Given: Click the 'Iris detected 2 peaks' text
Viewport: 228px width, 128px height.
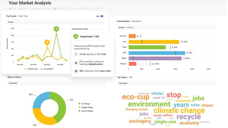Looking at the screenshot, I should [x=80, y=29].
